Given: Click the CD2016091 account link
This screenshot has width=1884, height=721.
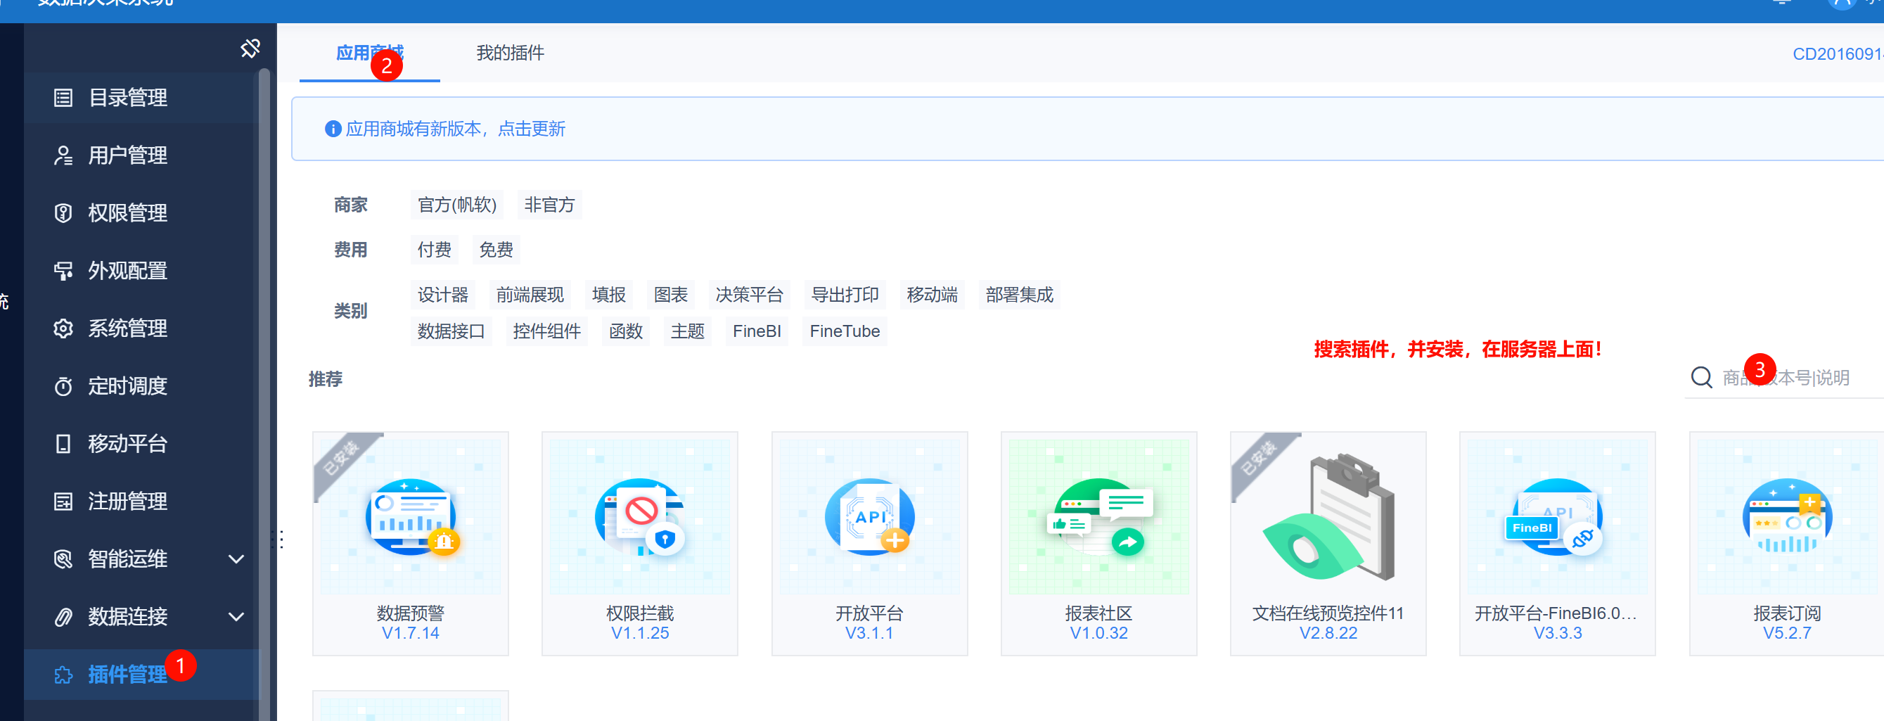Looking at the screenshot, I should [x=1837, y=55].
